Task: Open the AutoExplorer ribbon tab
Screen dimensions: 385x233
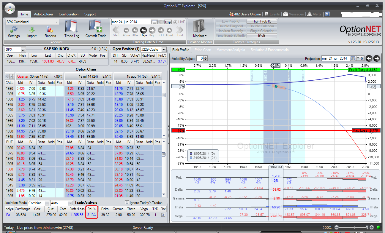Action: coord(43,14)
